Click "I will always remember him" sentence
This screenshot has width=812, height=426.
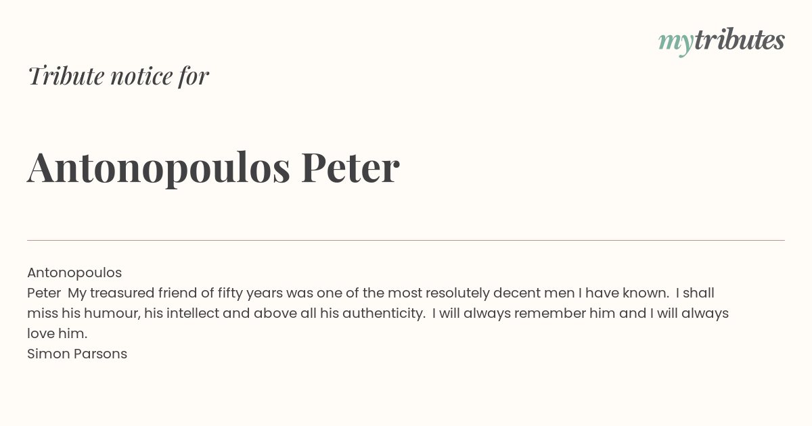530,313
